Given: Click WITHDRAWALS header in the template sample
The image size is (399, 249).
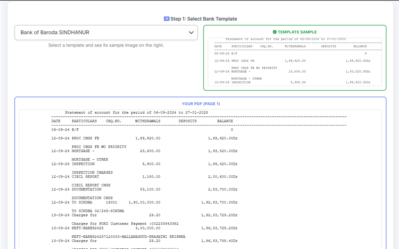Looking at the screenshot, I should coord(295,46).
